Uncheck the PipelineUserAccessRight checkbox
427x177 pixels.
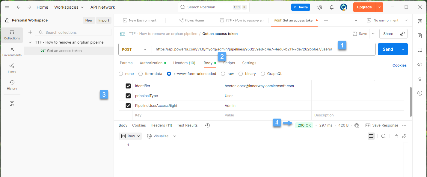point(128,106)
